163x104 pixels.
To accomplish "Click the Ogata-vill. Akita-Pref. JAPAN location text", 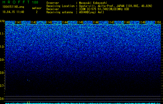I will tap(116, 6).
